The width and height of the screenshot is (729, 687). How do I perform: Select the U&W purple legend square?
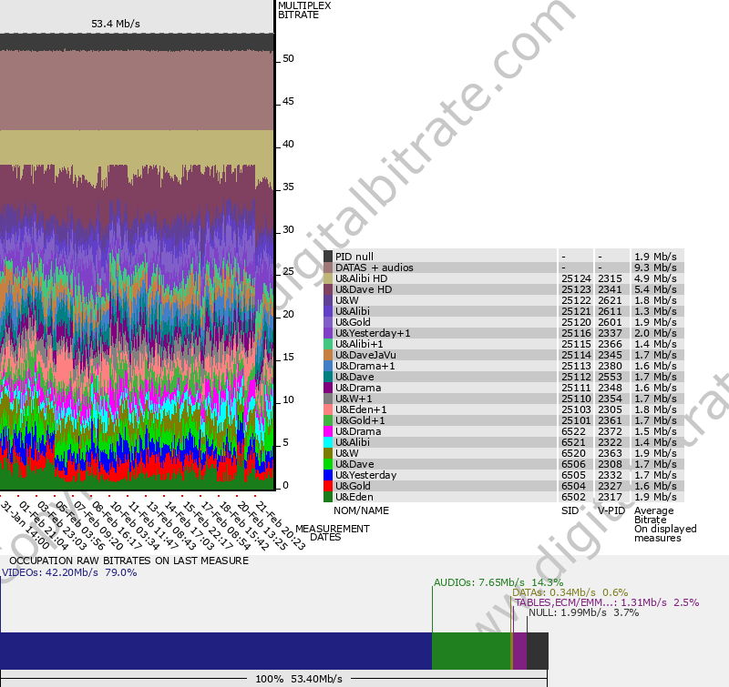[x=326, y=300]
